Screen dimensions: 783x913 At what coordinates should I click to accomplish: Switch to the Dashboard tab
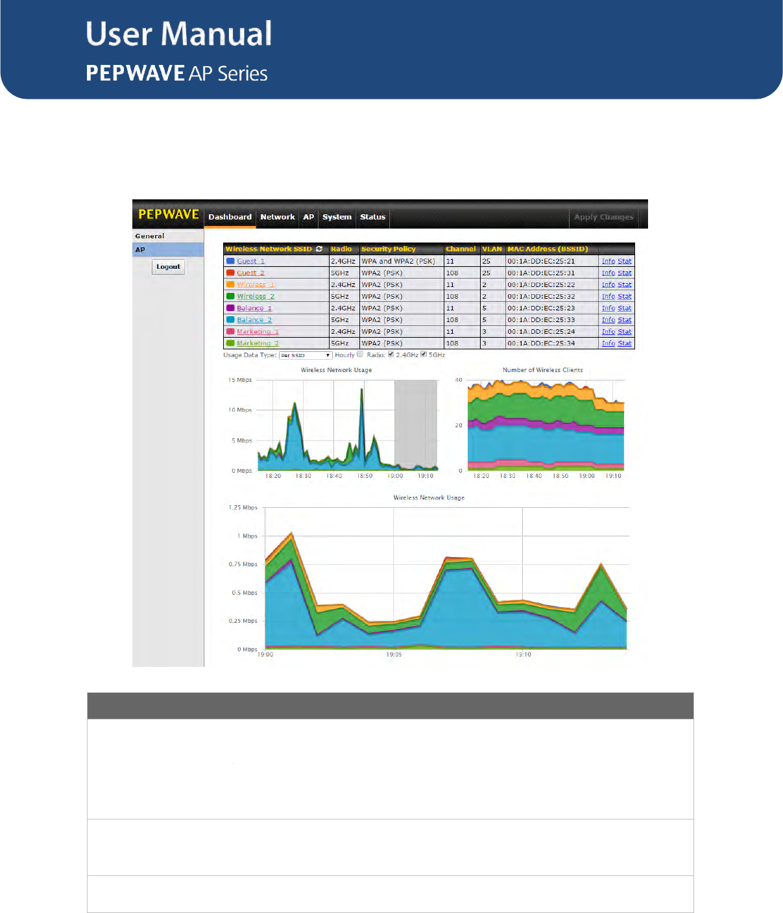(230, 217)
